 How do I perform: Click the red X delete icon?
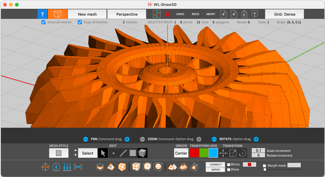click(168, 14)
